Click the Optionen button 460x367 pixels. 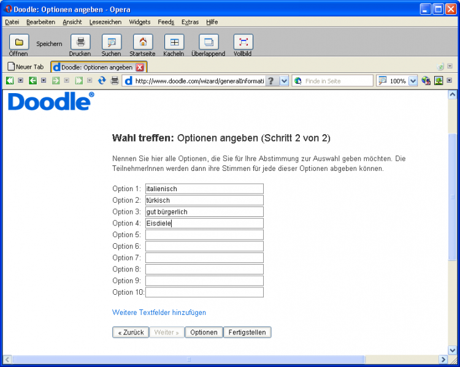tap(204, 333)
